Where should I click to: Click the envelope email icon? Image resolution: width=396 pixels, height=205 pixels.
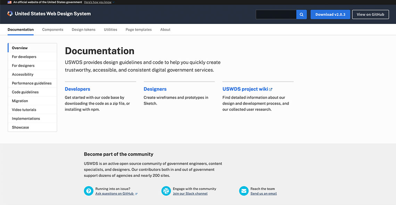click(244, 191)
